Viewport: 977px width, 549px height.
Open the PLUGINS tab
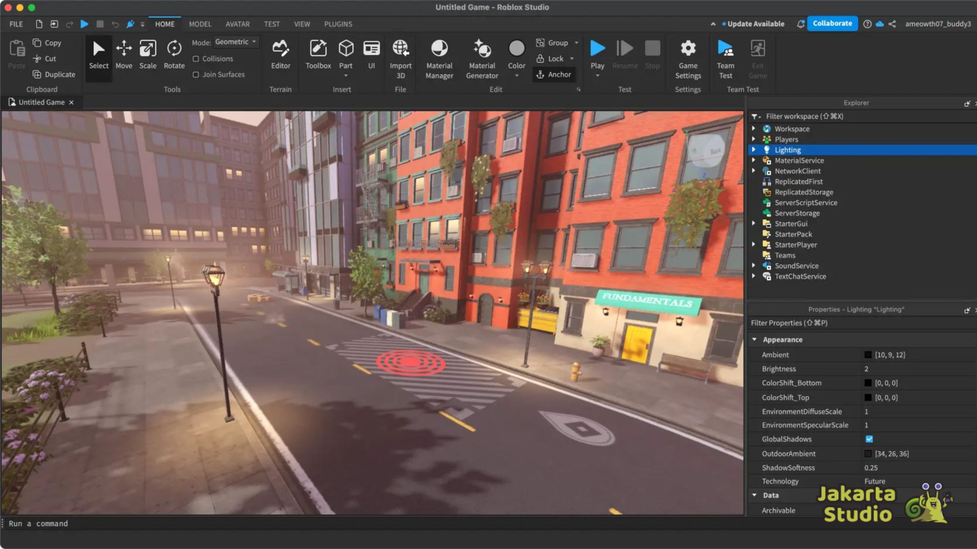point(338,24)
